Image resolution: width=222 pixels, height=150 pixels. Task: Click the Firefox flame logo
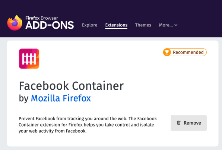point(15,23)
